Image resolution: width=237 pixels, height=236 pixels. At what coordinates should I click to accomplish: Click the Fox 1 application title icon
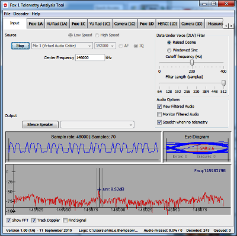point(5,5)
